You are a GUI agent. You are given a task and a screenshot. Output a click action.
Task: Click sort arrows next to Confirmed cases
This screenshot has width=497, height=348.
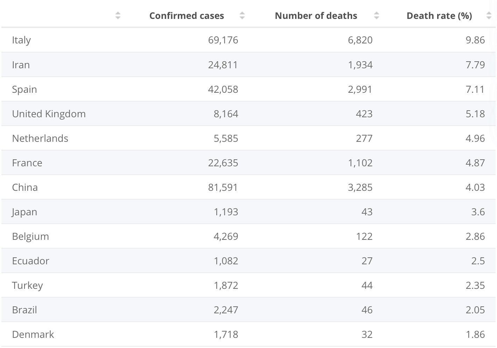(242, 15)
